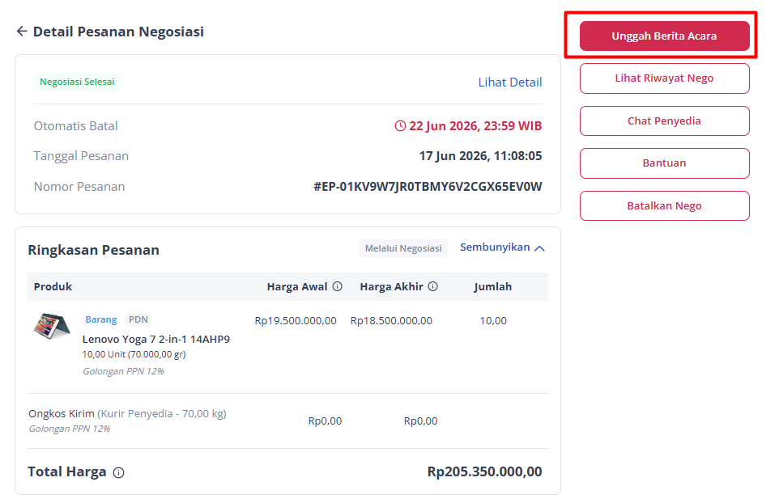Screen dimensions: 779x503
Task: Click the info icon next to Harga Akhir
Action: click(433, 286)
